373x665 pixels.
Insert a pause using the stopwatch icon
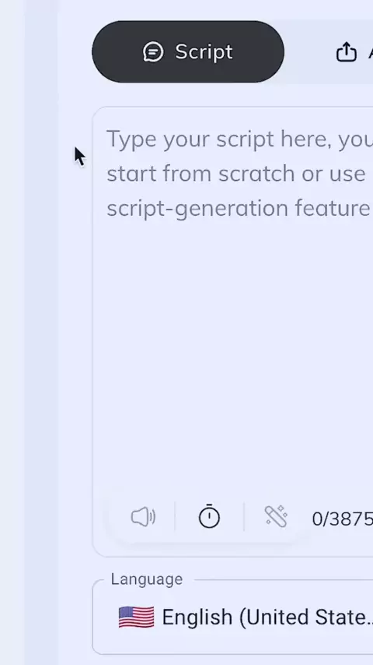coord(209,516)
